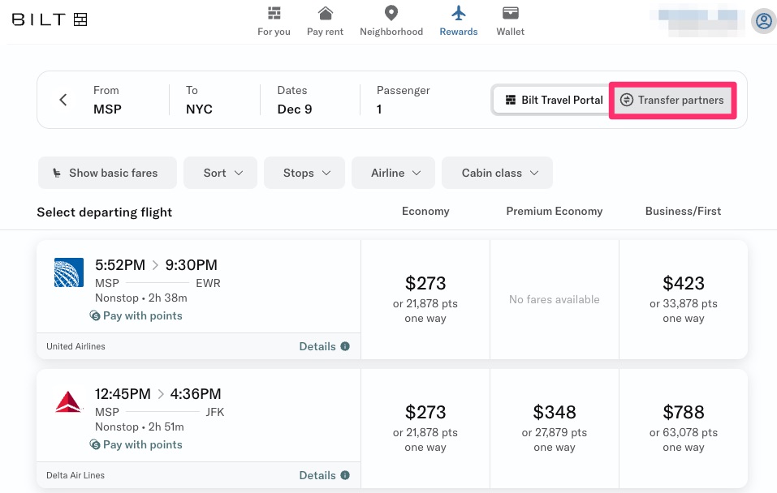Open the Stops filter dropdown
The width and height of the screenshot is (777, 493).
pos(304,173)
